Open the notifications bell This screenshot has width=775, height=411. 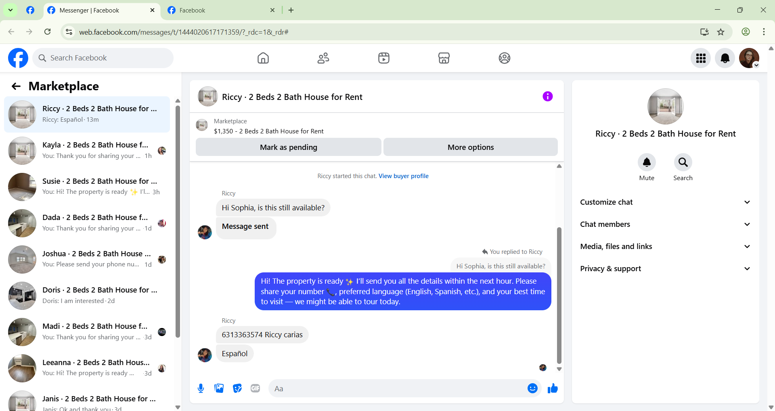tap(725, 58)
